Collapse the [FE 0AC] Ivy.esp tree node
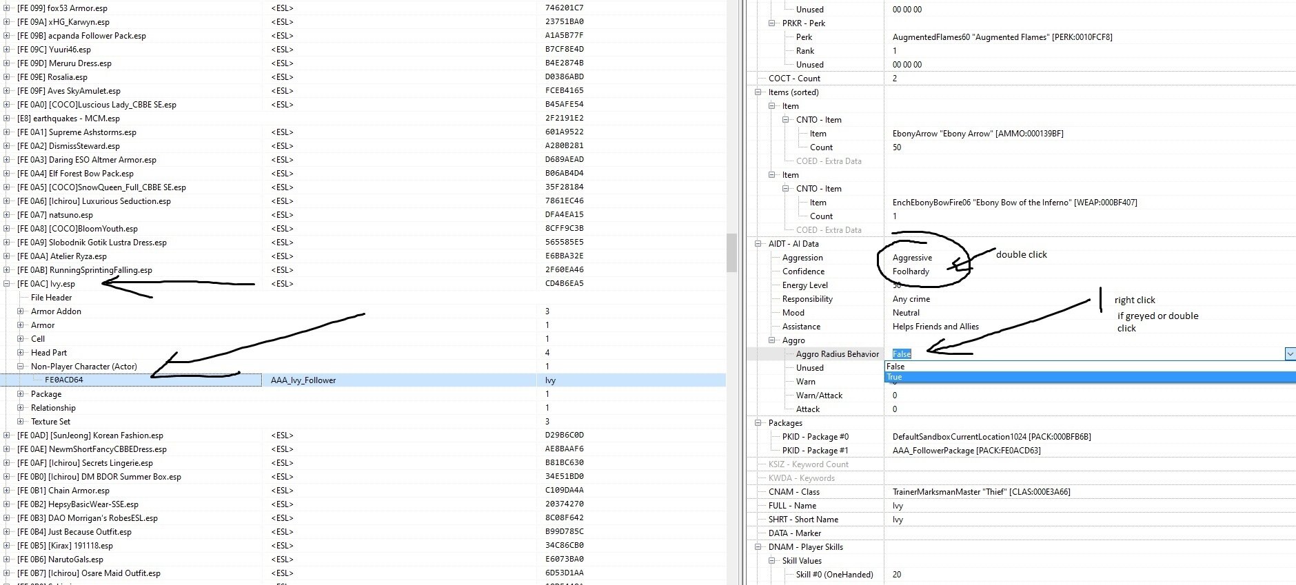Viewport: 1296px width, 585px height. click(7, 284)
